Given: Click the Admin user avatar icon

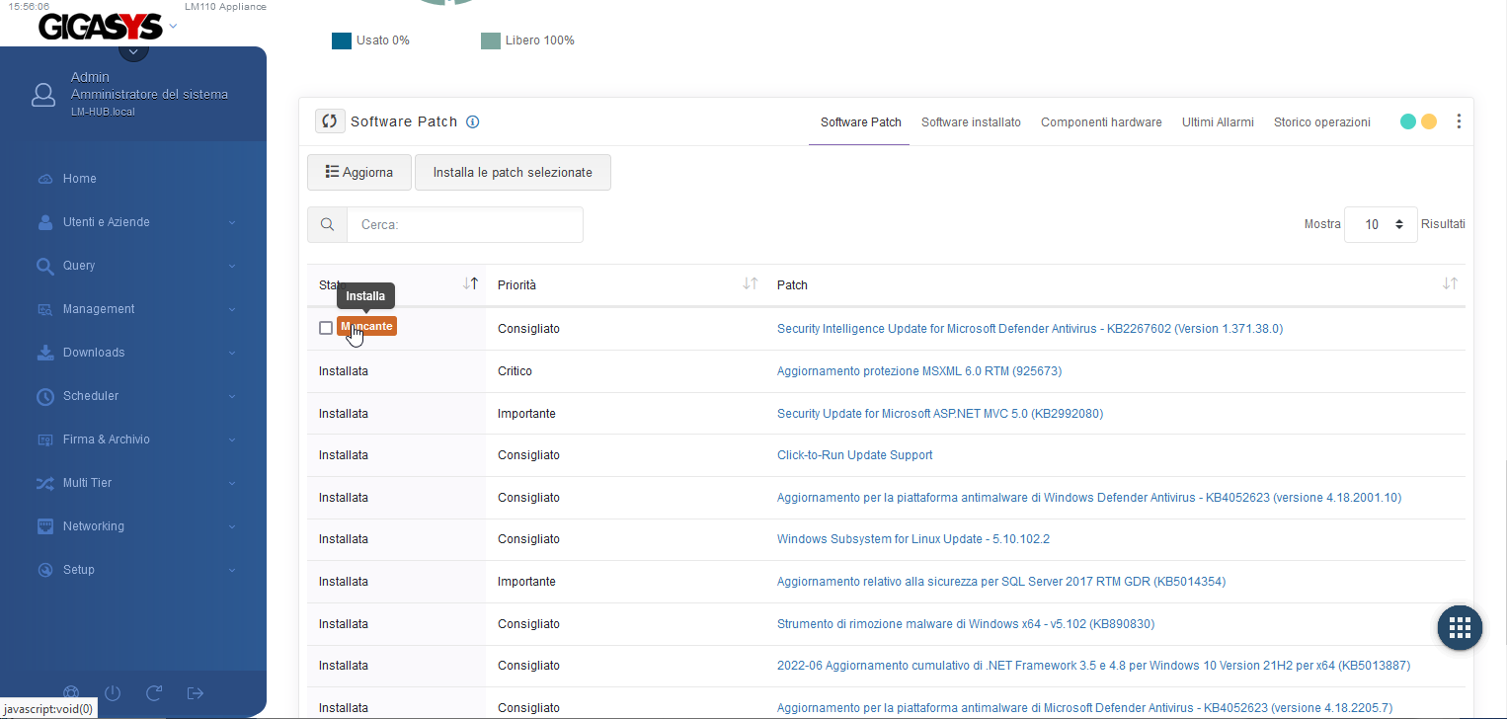Looking at the screenshot, I should (x=43, y=95).
